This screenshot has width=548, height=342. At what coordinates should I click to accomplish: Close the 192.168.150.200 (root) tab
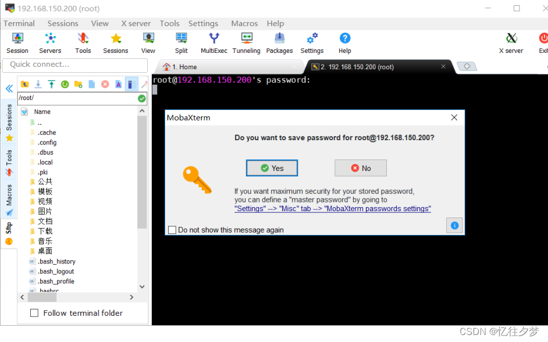pyautogui.click(x=443, y=66)
